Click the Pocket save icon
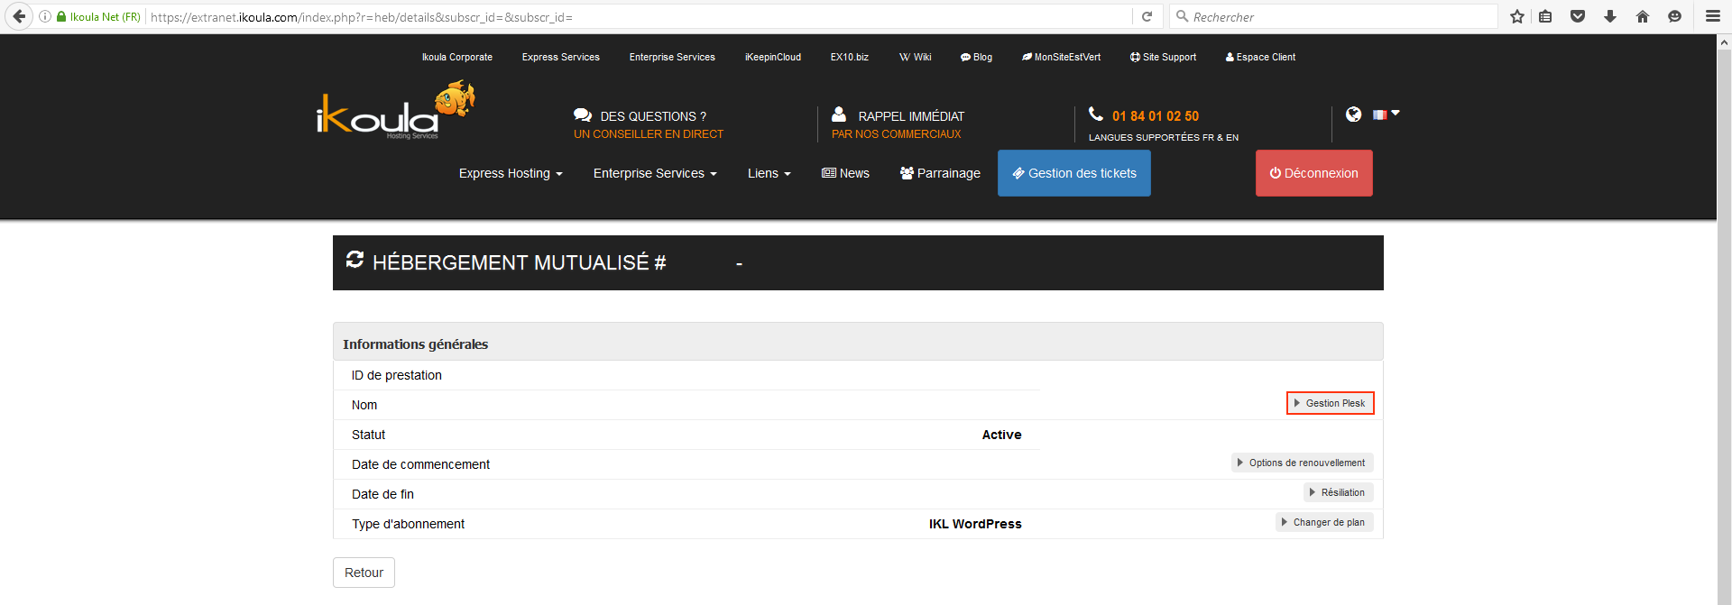 [1578, 16]
